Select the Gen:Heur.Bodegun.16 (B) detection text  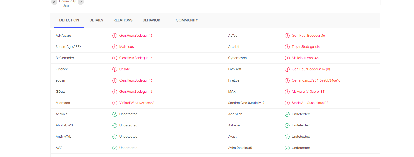click(x=311, y=69)
